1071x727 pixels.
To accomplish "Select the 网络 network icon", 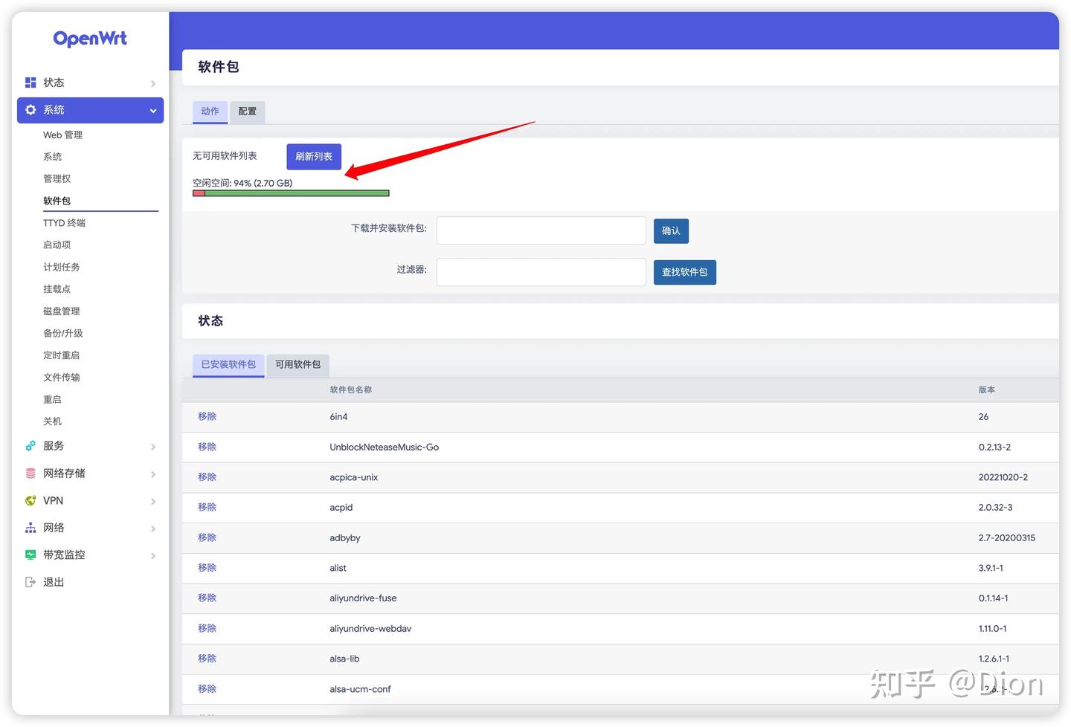I will pyautogui.click(x=30, y=527).
